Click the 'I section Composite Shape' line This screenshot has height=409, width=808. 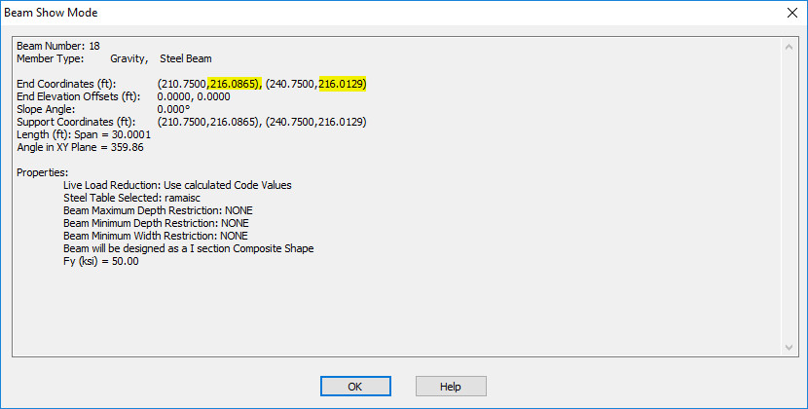pos(189,248)
